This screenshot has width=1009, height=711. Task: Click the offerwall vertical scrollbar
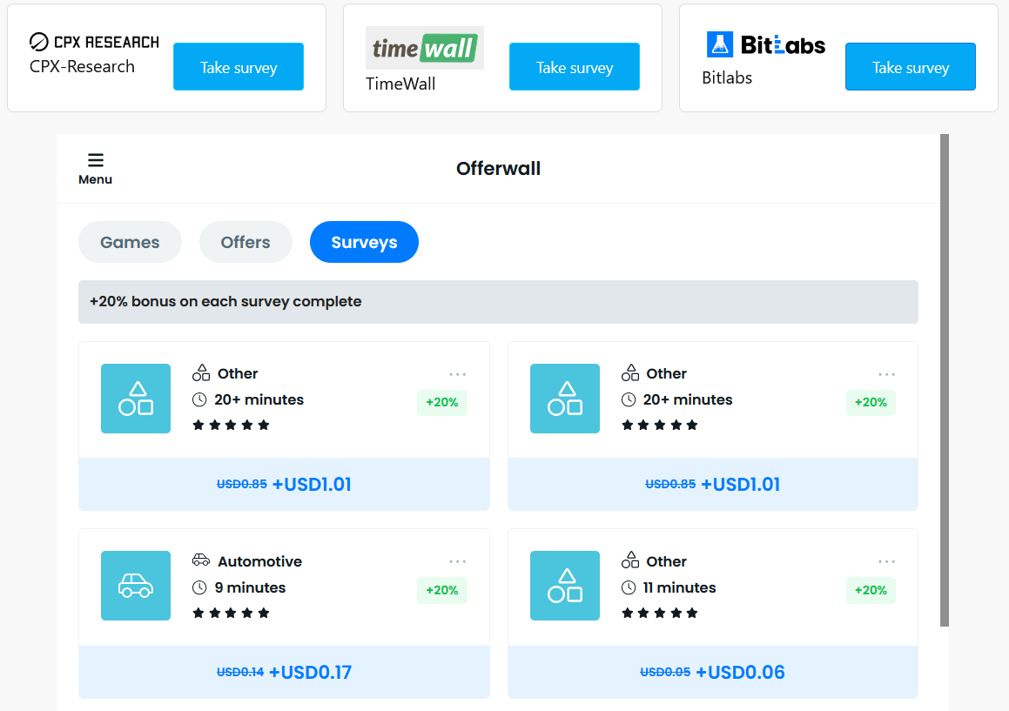(944, 379)
